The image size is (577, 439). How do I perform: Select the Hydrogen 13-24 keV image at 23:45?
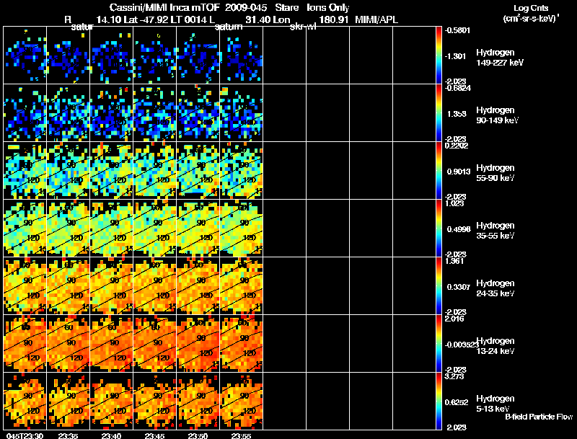[155, 344]
